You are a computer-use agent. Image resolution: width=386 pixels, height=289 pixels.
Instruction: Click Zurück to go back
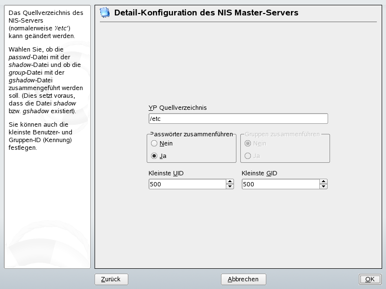(111, 279)
